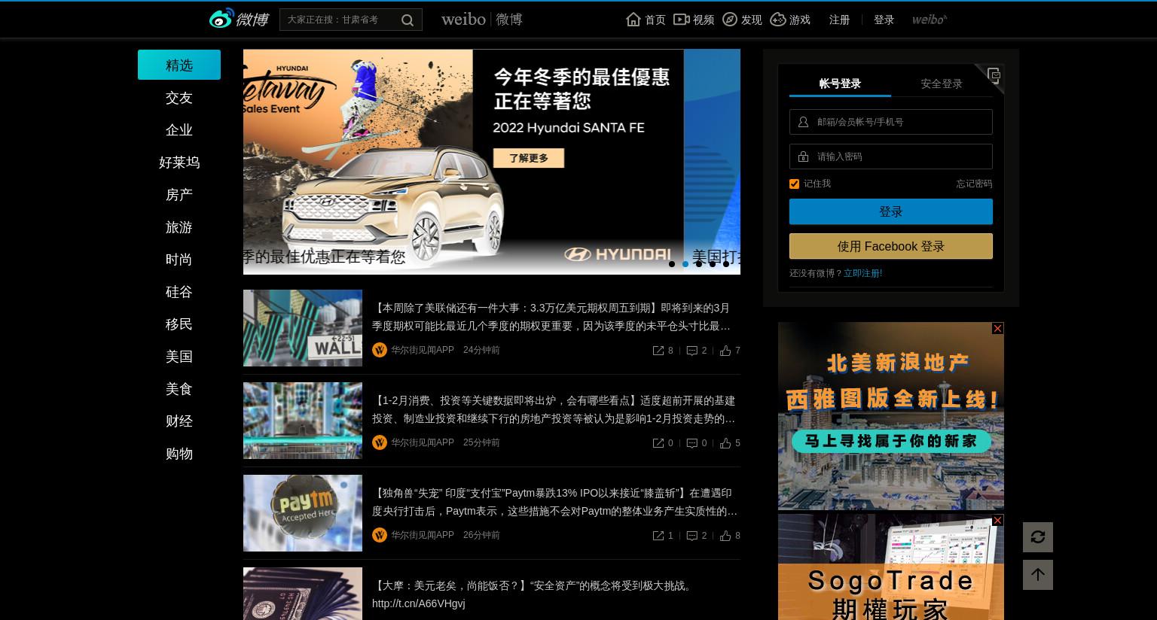
Task: Open the passport post thumbnail
Action: pos(303,594)
